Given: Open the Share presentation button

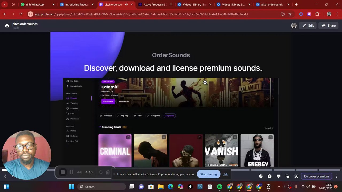Looking at the screenshot, I should click(x=328, y=26).
